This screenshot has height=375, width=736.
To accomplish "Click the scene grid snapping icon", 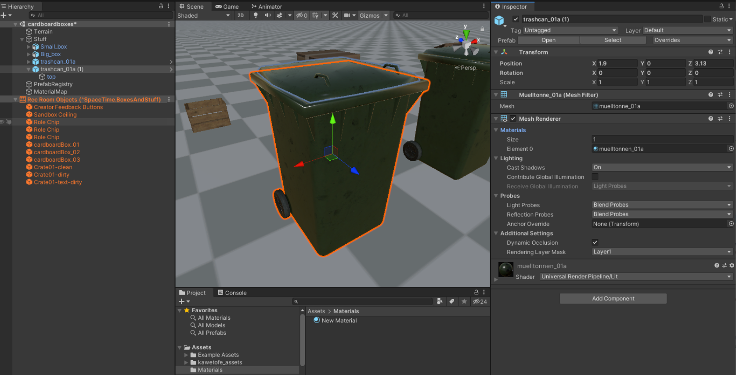I will pyautogui.click(x=315, y=15).
